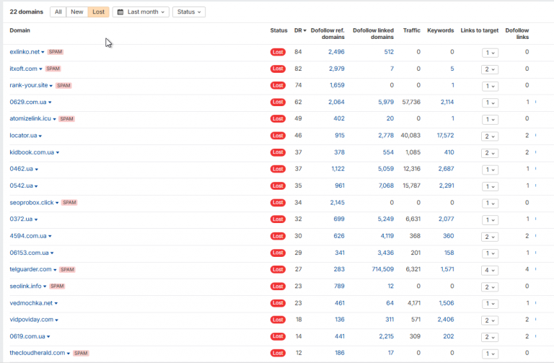Select the Lost filter segment
The image size is (554, 363).
point(98,12)
